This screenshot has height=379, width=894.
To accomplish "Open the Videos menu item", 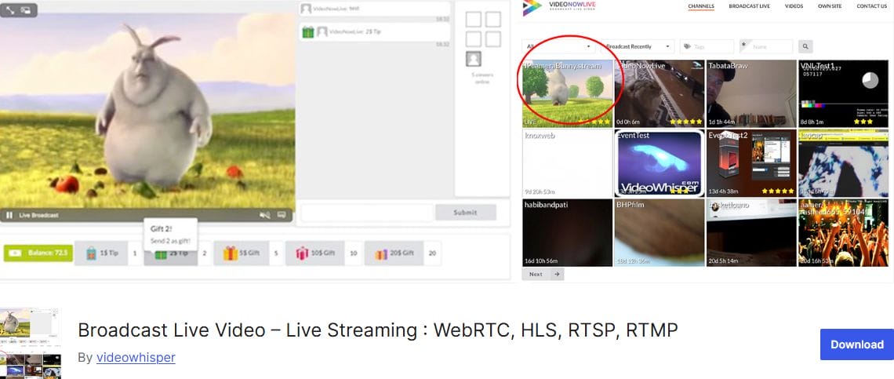I will [x=794, y=6].
